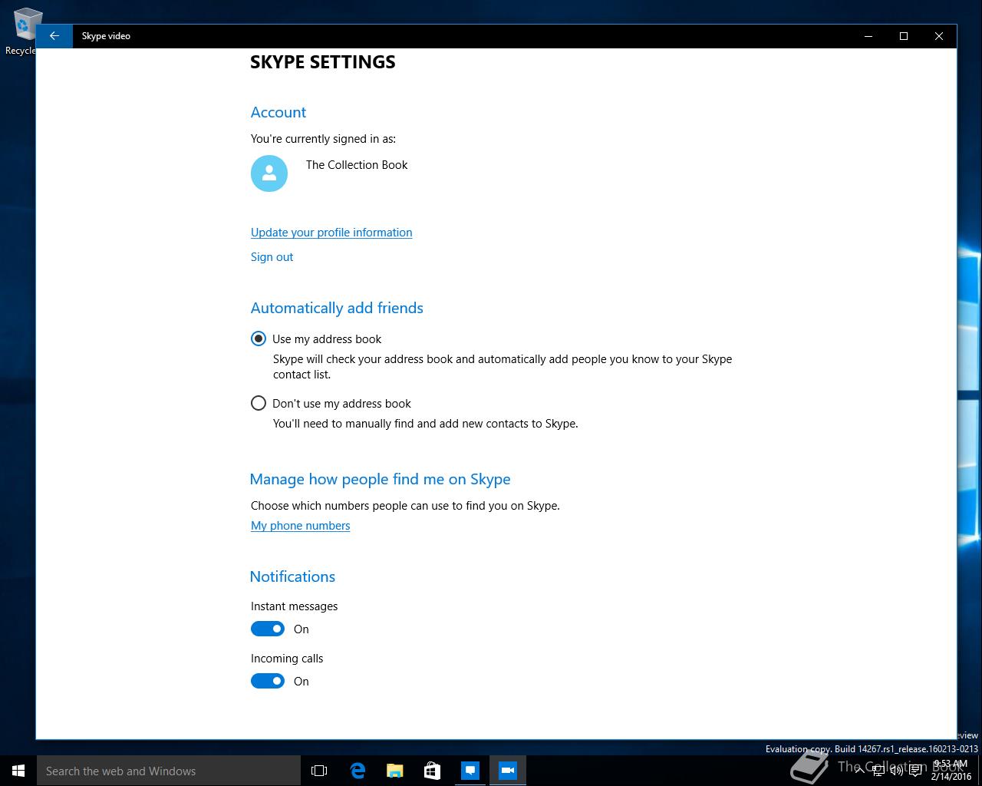Open the Windows Store taskbar icon

pos(433,771)
